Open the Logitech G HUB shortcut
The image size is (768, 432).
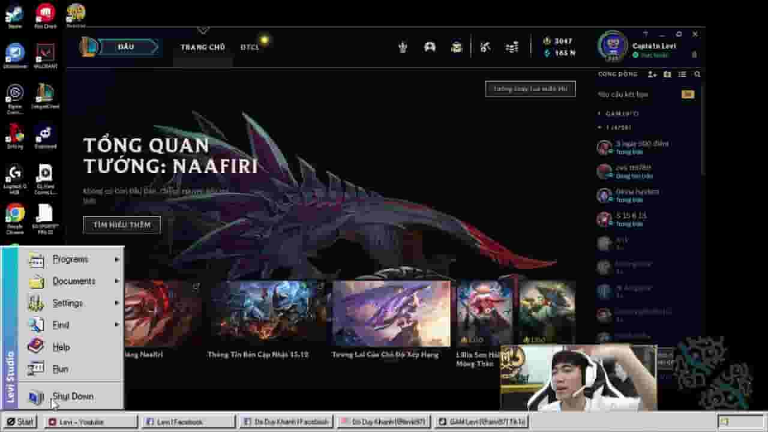point(14,179)
